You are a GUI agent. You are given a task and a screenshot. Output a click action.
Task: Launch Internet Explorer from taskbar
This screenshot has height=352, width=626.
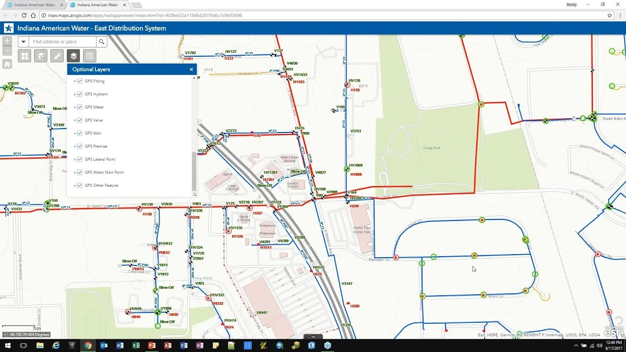(56, 345)
